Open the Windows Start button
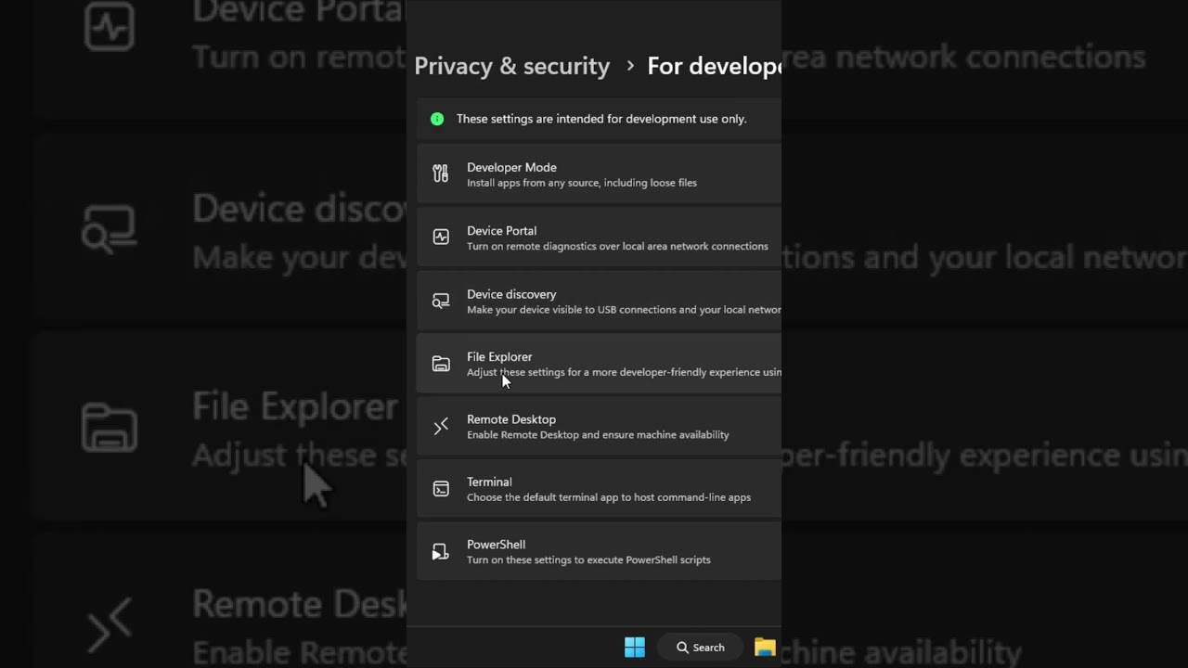 tap(635, 648)
